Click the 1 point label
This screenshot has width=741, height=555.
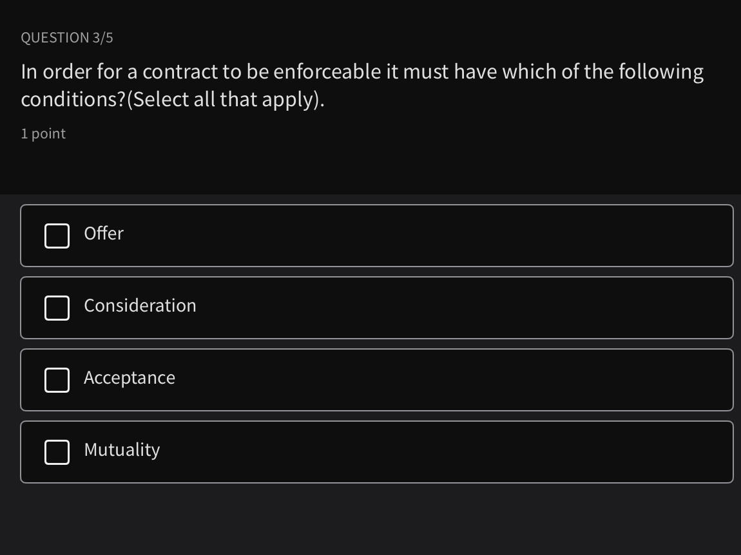[x=43, y=134]
